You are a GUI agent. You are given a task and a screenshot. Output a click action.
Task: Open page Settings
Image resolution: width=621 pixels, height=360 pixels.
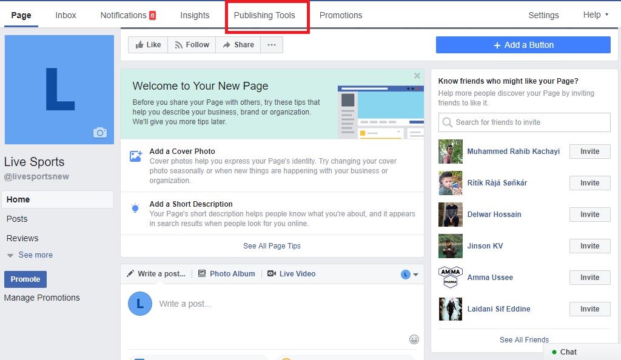543,15
